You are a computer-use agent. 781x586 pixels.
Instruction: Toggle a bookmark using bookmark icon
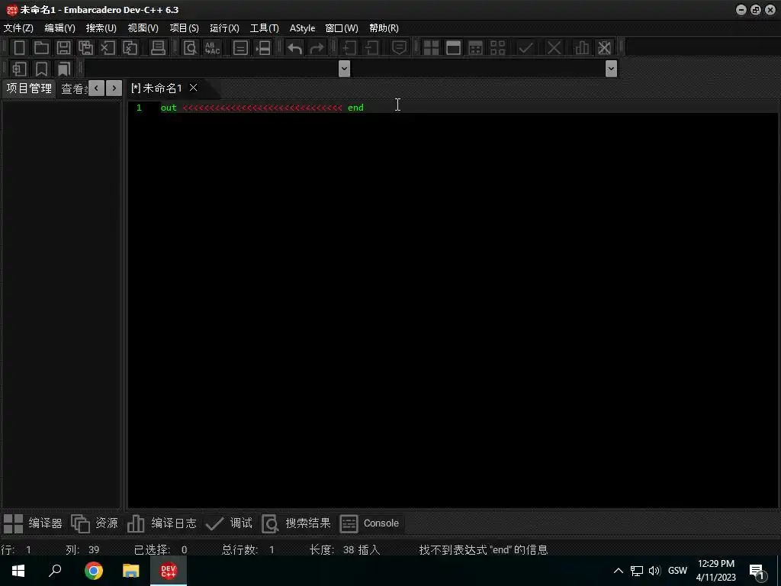click(x=41, y=69)
